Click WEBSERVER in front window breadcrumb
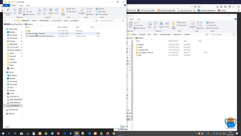The height and width of the screenshot is (136, 241). tap(25, 21)
